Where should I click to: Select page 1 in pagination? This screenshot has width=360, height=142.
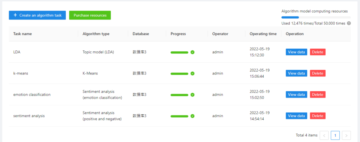(335, 135)
